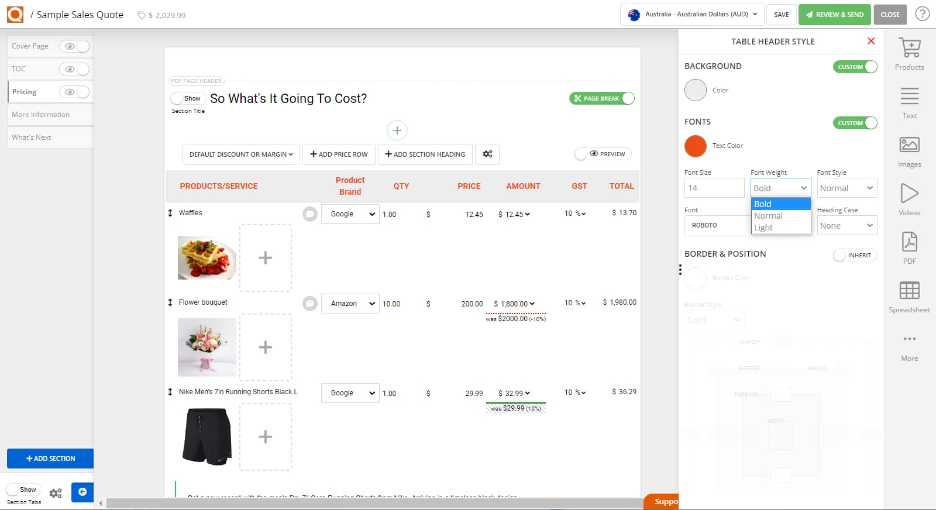Open pricing table settings gears icon
Image resolution: width=936 pixels, height=510 pixels.
point(487,154)
